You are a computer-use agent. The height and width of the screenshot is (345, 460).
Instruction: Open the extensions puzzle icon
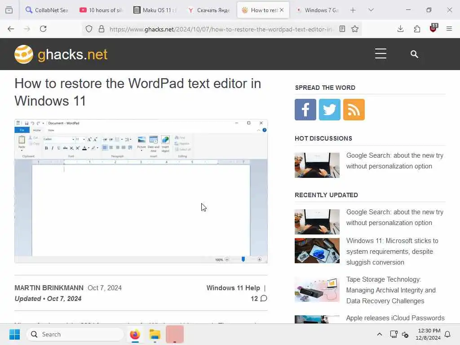point(417,29)
